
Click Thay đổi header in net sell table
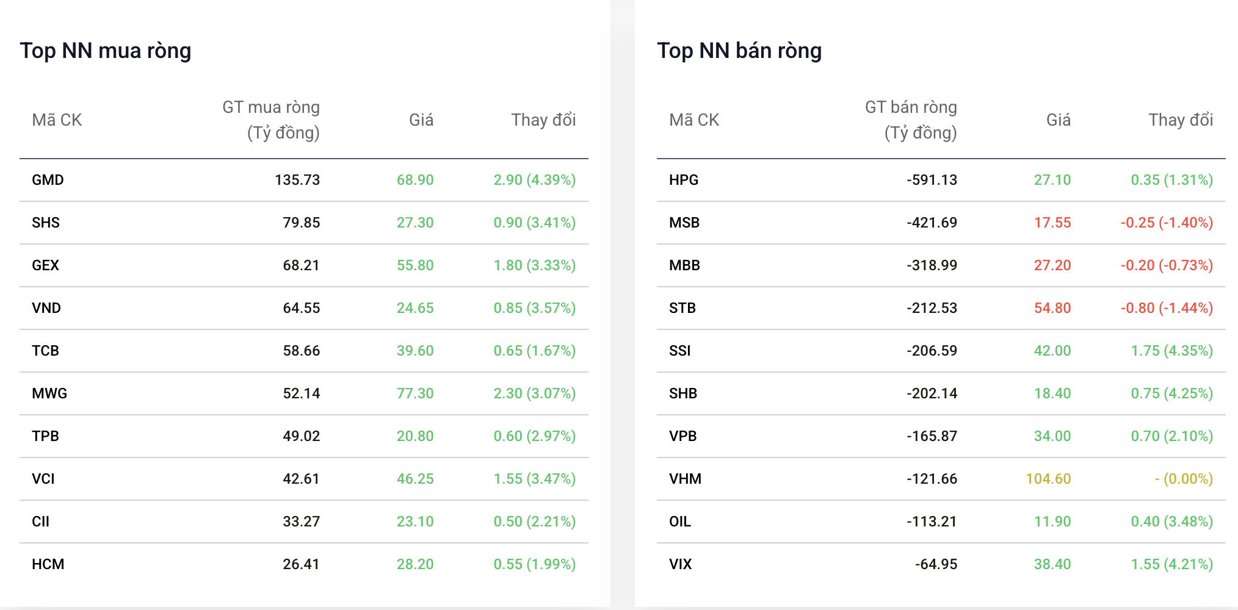[x=1181, y=120]
